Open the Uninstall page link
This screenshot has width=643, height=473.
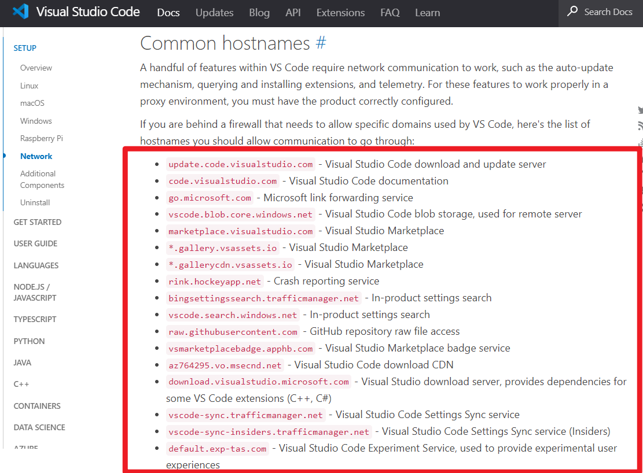pyautogui.click(x=35, y=202)
